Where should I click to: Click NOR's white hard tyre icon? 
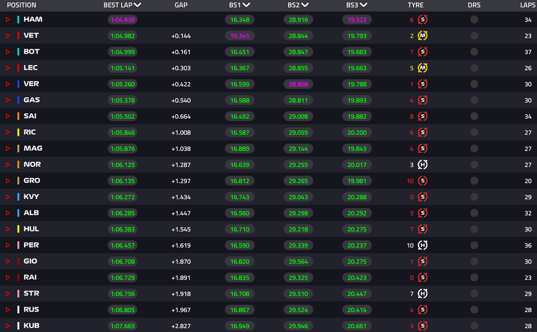[x=423, y=165]
